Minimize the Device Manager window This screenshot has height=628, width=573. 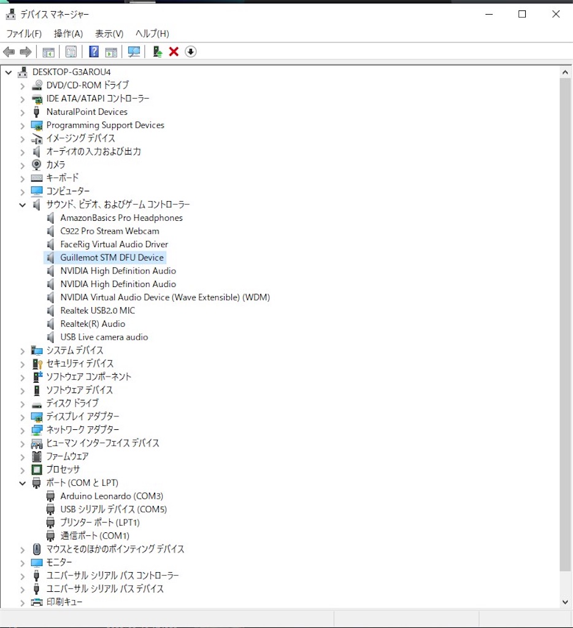[489, 14]
